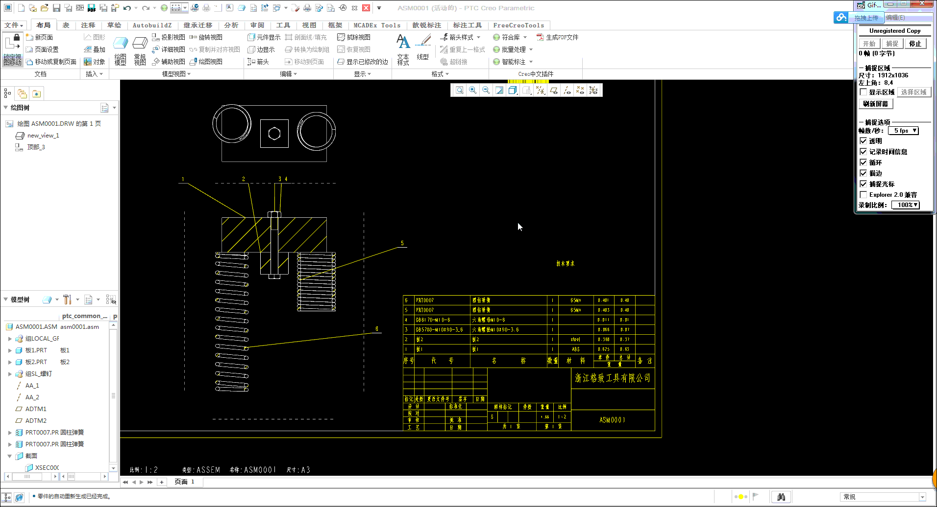
Task: Click the blue PDF export icon in top toolbar
Action: click(x=92, y=8)
